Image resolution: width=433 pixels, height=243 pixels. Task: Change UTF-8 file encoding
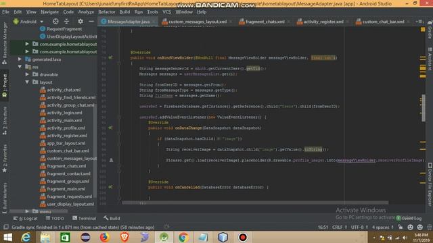359,227
